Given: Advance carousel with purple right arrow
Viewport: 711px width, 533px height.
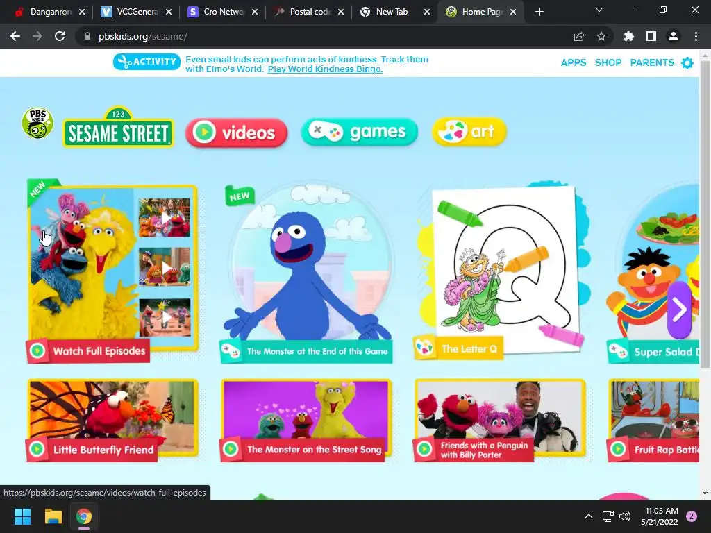Looking at the screenshot, I should tap(679, 310).
